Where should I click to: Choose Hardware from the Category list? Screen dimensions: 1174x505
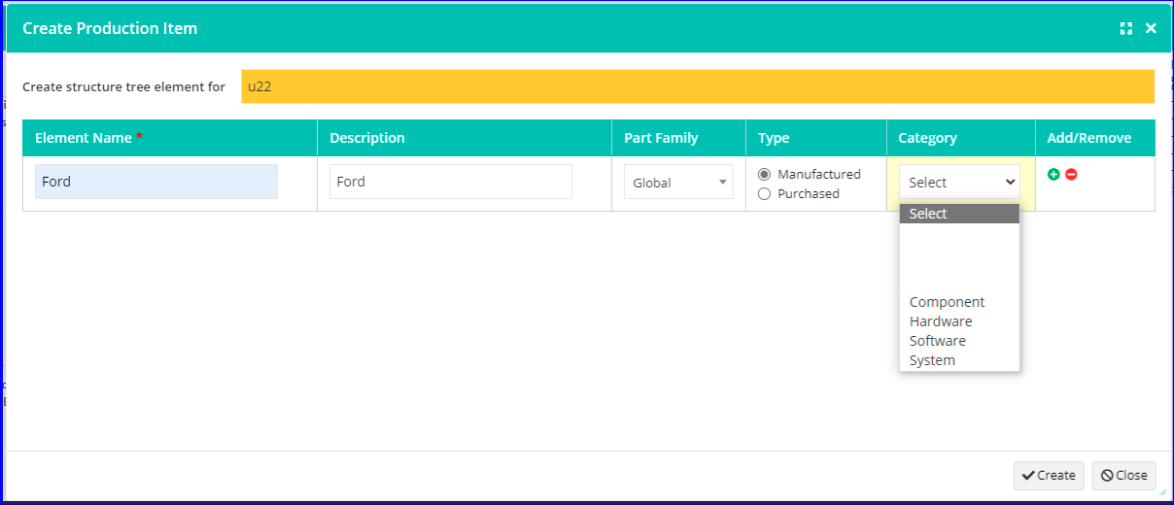pos(959,321)
